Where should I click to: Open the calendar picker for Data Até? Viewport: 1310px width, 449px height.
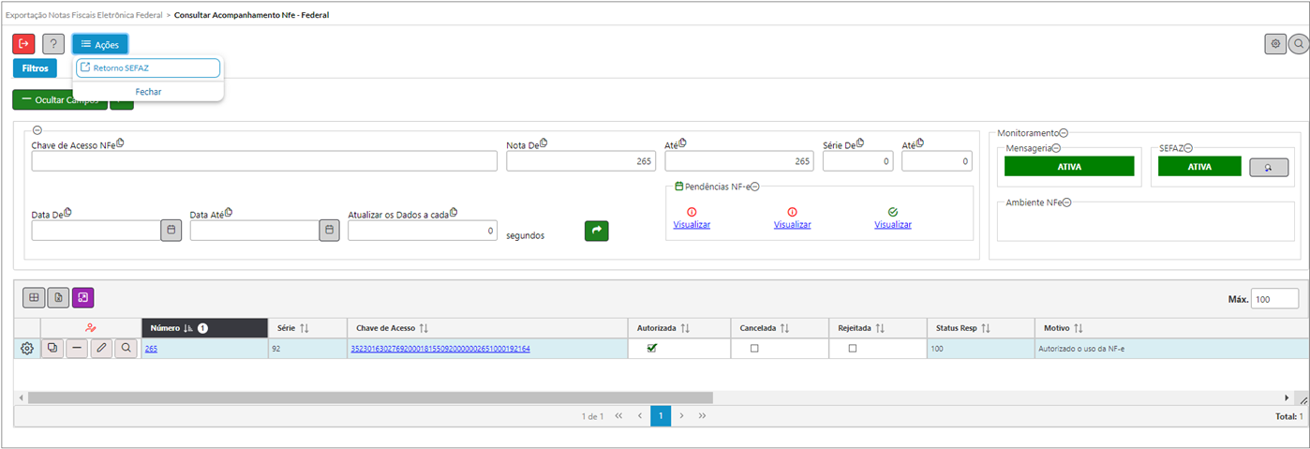329,231
